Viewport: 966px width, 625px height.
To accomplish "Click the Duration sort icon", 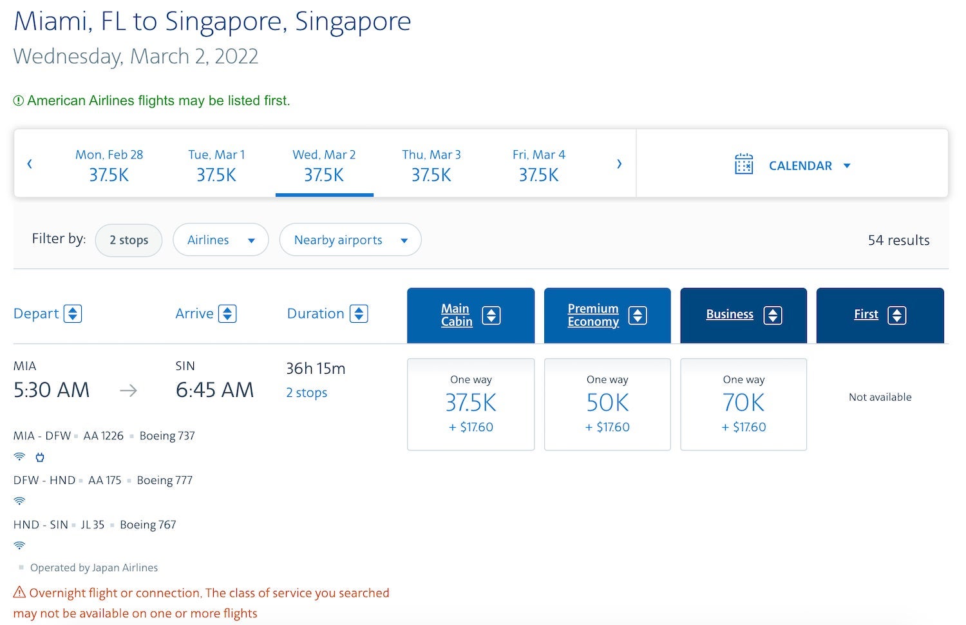I will coord(359,314).
